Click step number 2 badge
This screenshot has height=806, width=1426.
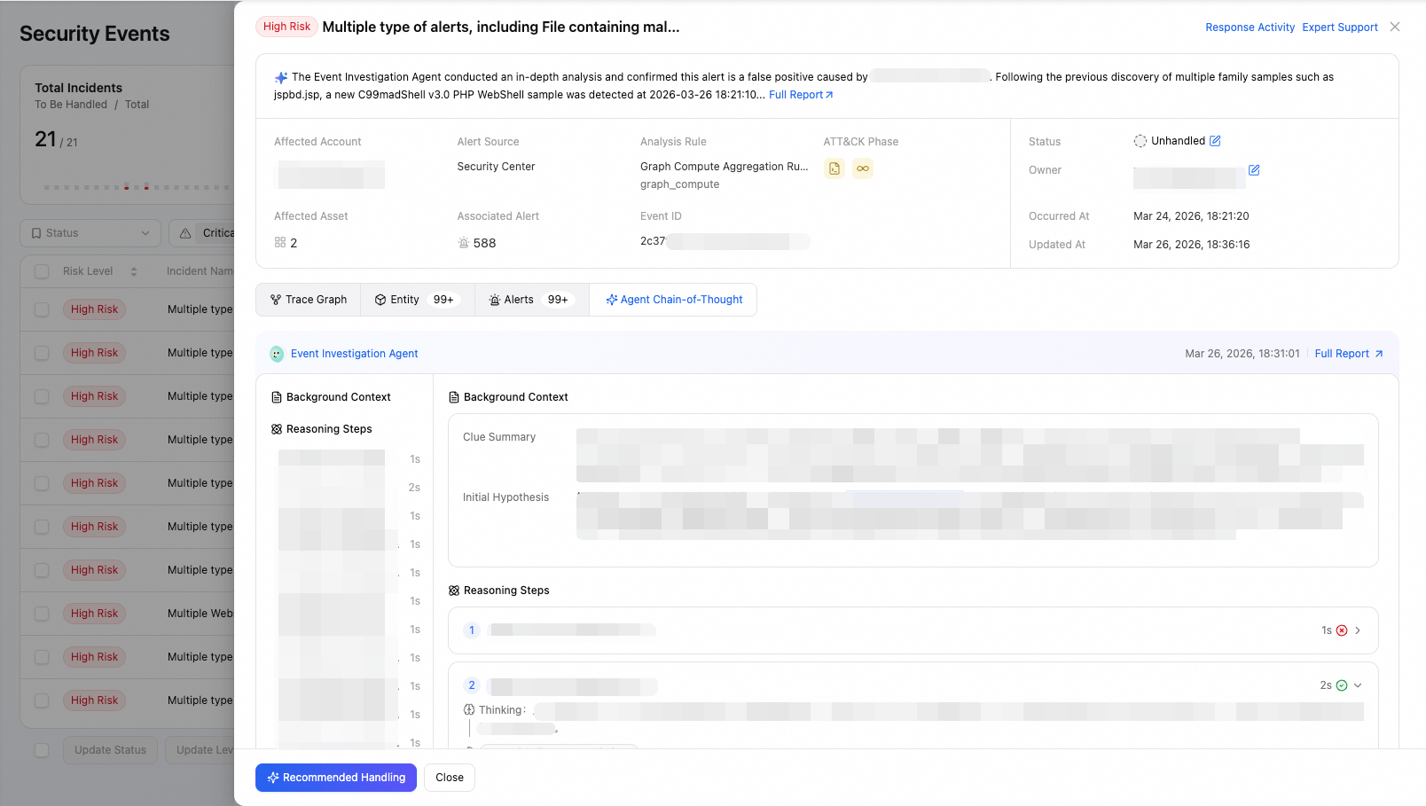pos(472,685)
